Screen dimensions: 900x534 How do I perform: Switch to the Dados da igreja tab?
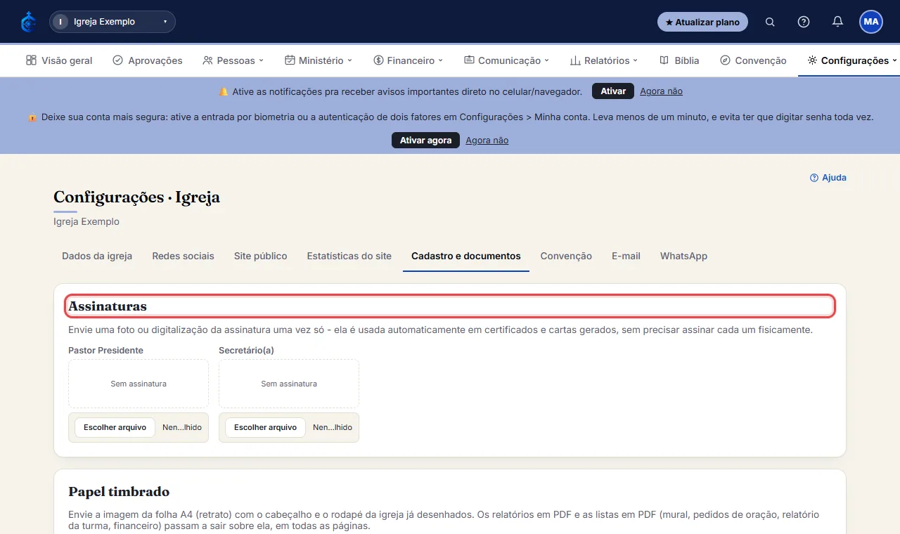click(x=97, y=256)
